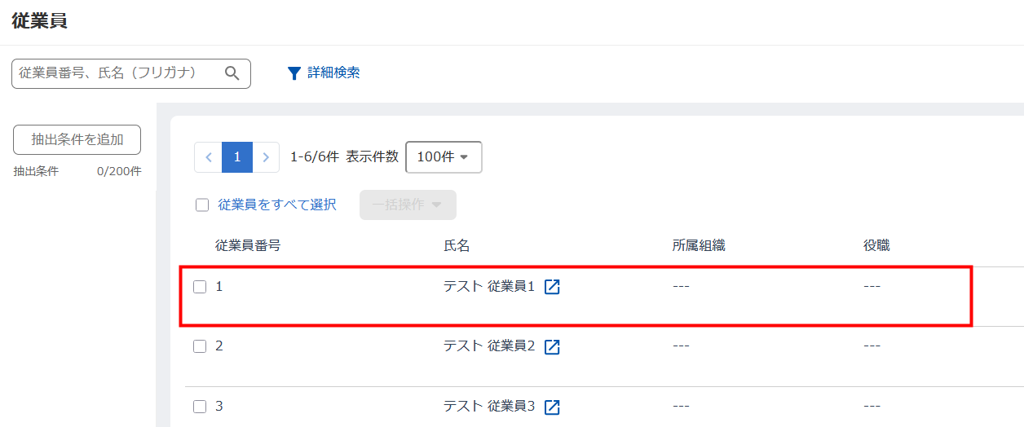
Task: Tick the 従業員をすべて選択 checkbox
Action: [x=202, y=205]
